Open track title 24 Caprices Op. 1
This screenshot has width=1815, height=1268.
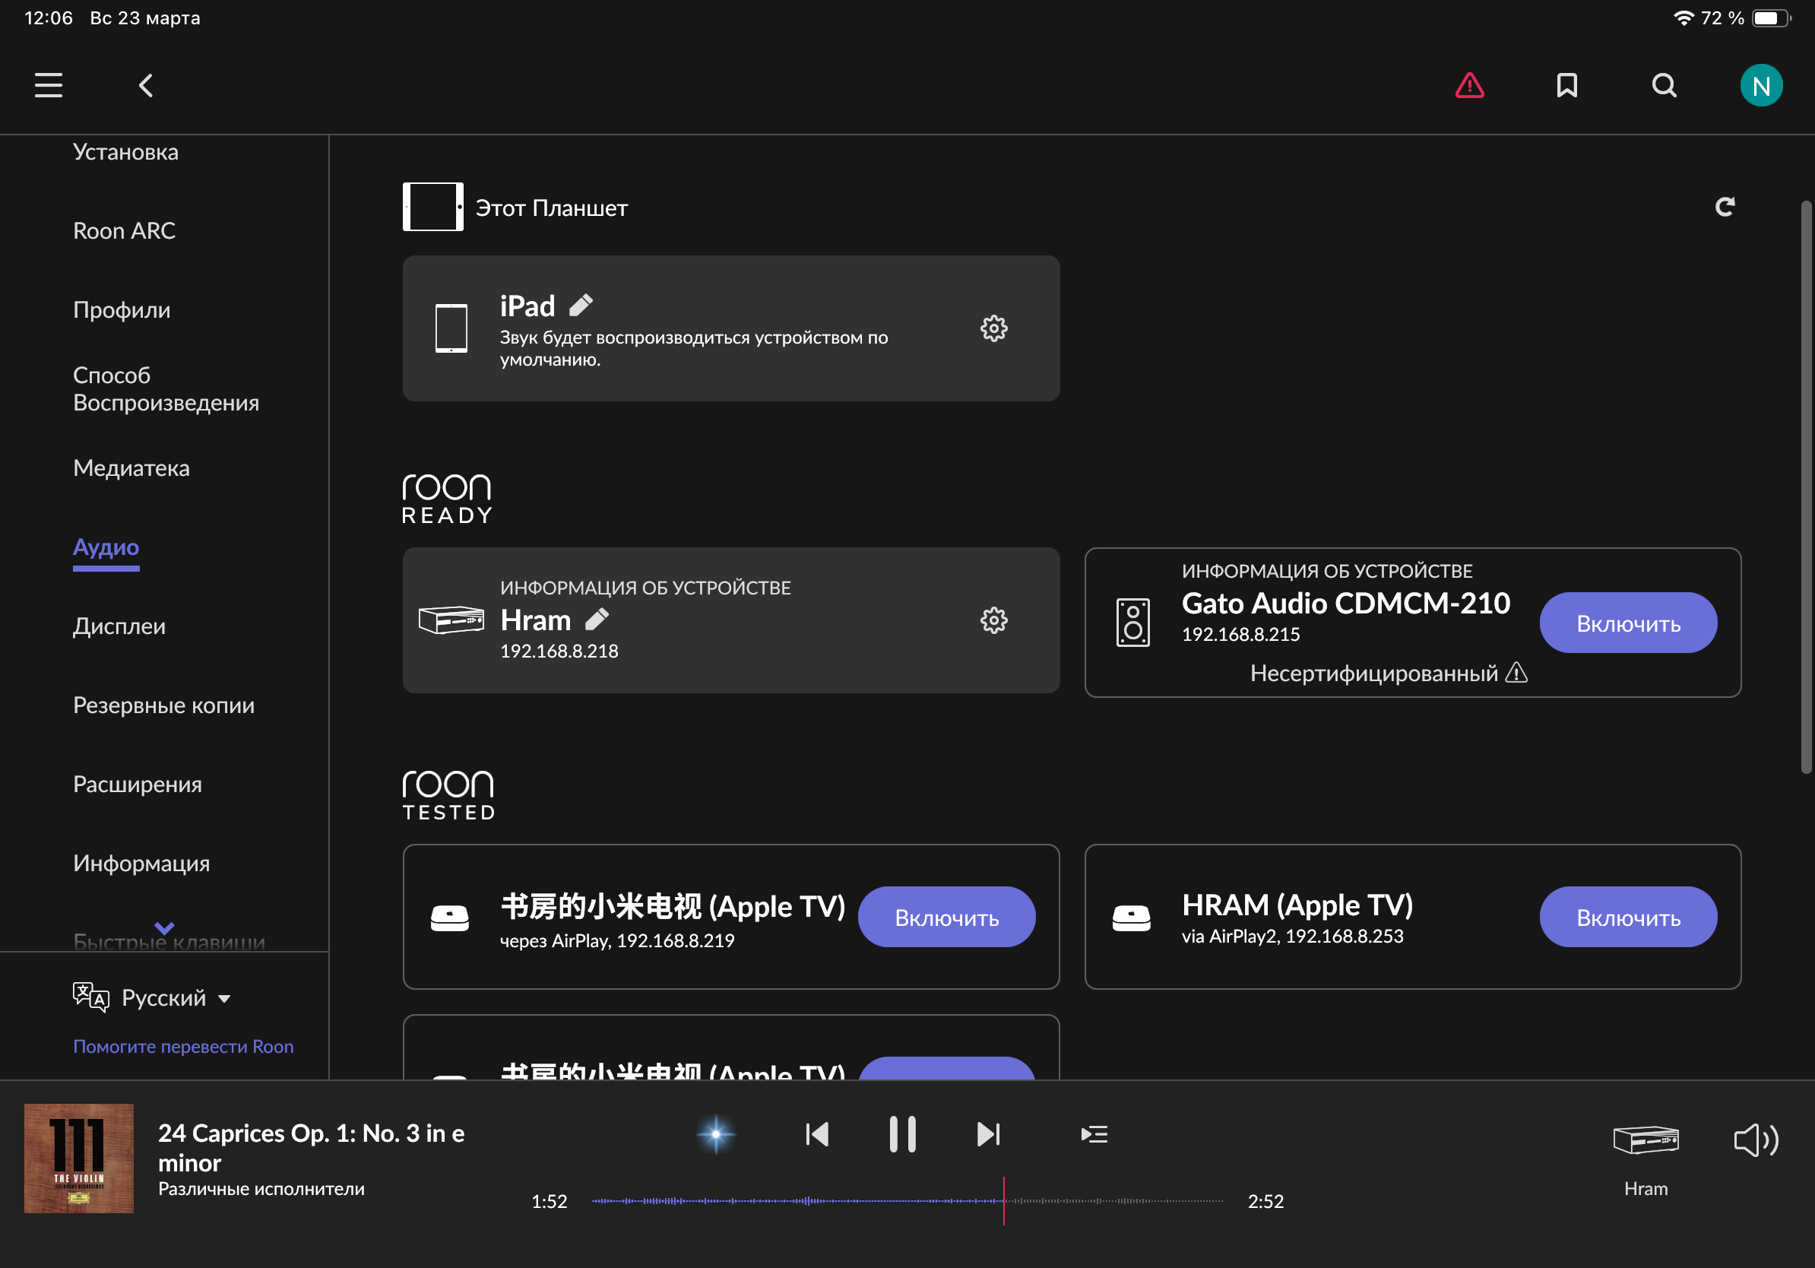pos(312,1148)
